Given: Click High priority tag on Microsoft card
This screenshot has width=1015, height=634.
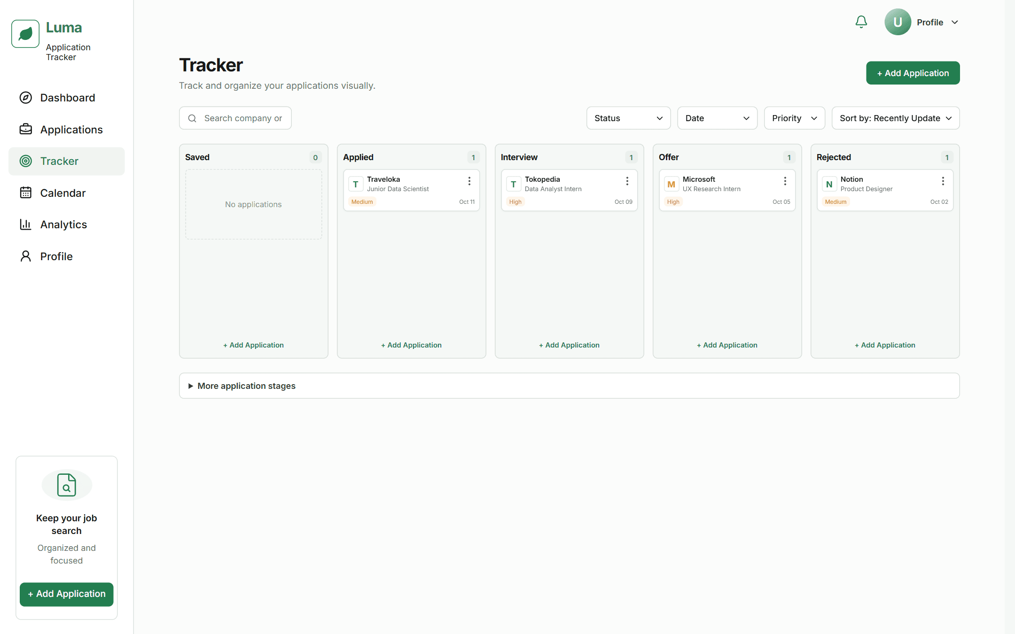Looking at the screenshot, I should pos(673,202).
